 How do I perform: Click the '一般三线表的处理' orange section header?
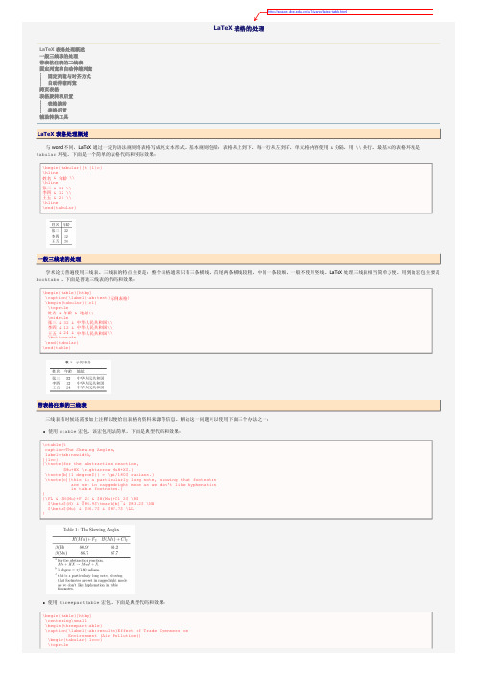(238, 259)
